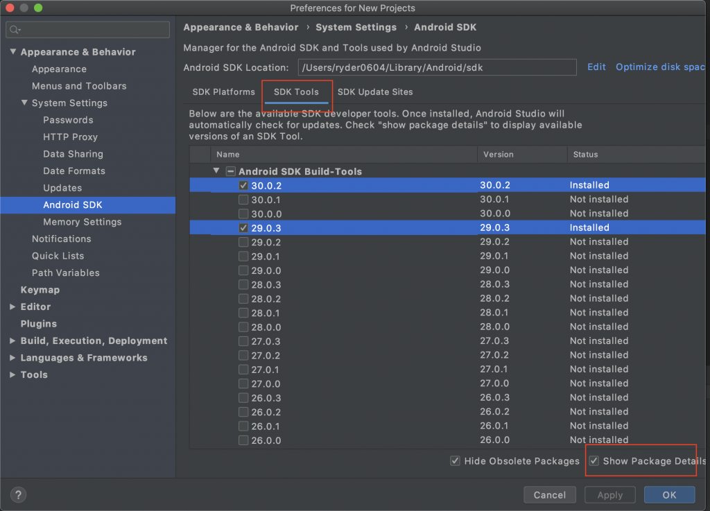This screenshot has height=511, width=710.
Task: Check the 30.0.1 build-tools checkbox
Action: (243, 200)
